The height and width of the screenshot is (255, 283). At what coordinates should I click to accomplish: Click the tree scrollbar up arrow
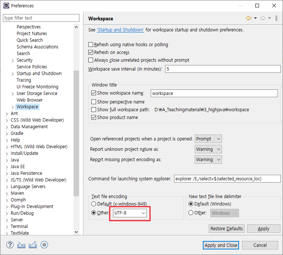click(76, 27)
